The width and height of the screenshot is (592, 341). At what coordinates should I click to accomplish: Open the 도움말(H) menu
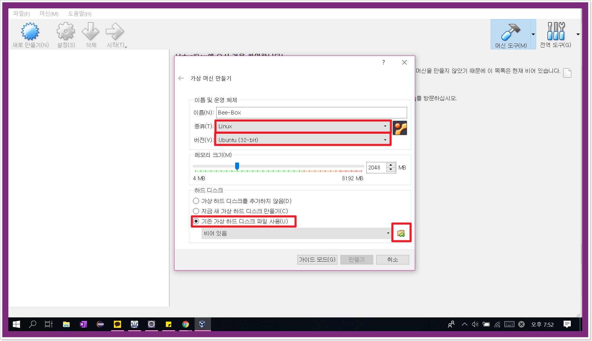tap(80, 14)
